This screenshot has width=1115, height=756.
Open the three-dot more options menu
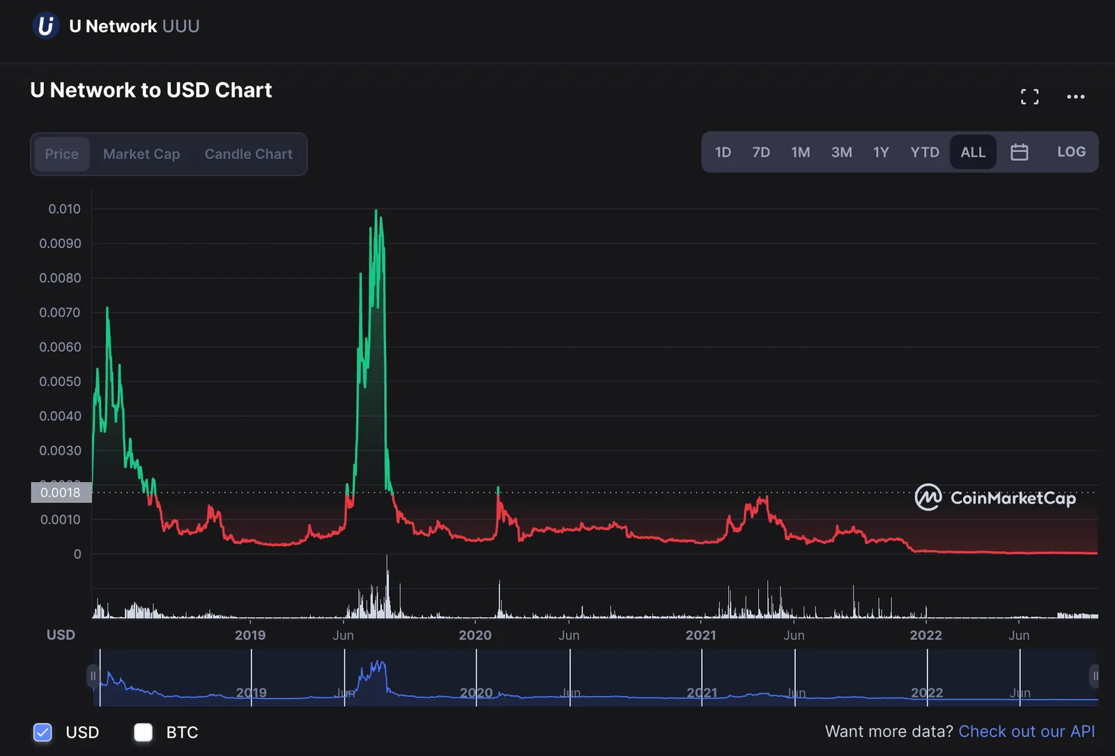[1075, 97]
